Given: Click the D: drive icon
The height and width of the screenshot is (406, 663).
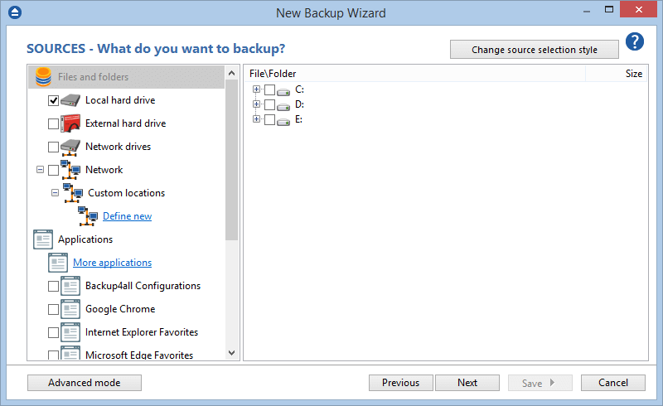Looking at the screenshot, I should click(x=283, y=106).
